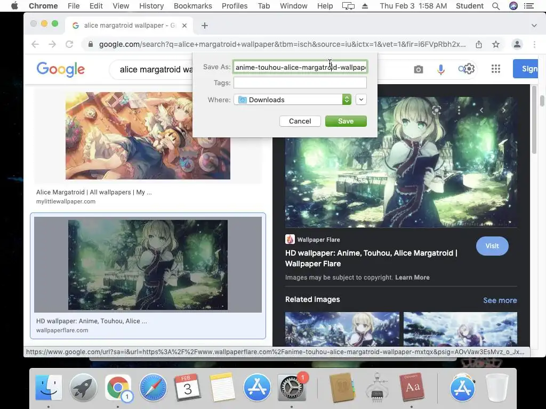Open Finder from the Dock
This screenshot has width=546, height=409.
click(x=49, y=388)
